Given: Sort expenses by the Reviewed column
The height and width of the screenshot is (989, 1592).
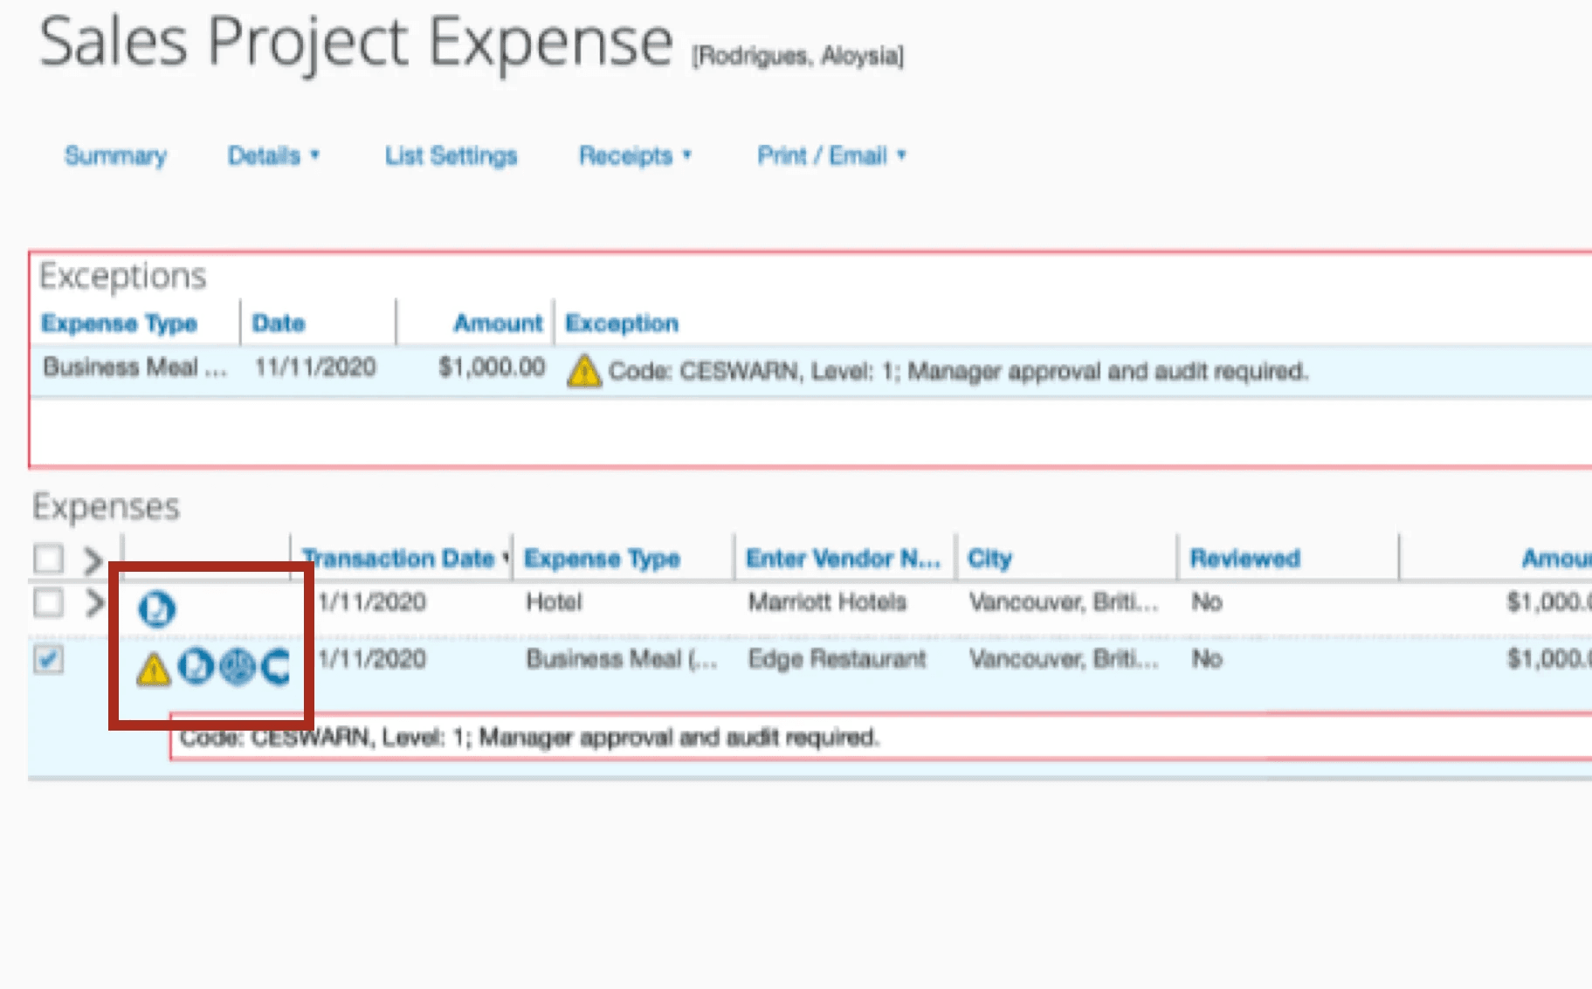Looking at the screenshot, I should pyautogui.click(x=1245, y=559).
